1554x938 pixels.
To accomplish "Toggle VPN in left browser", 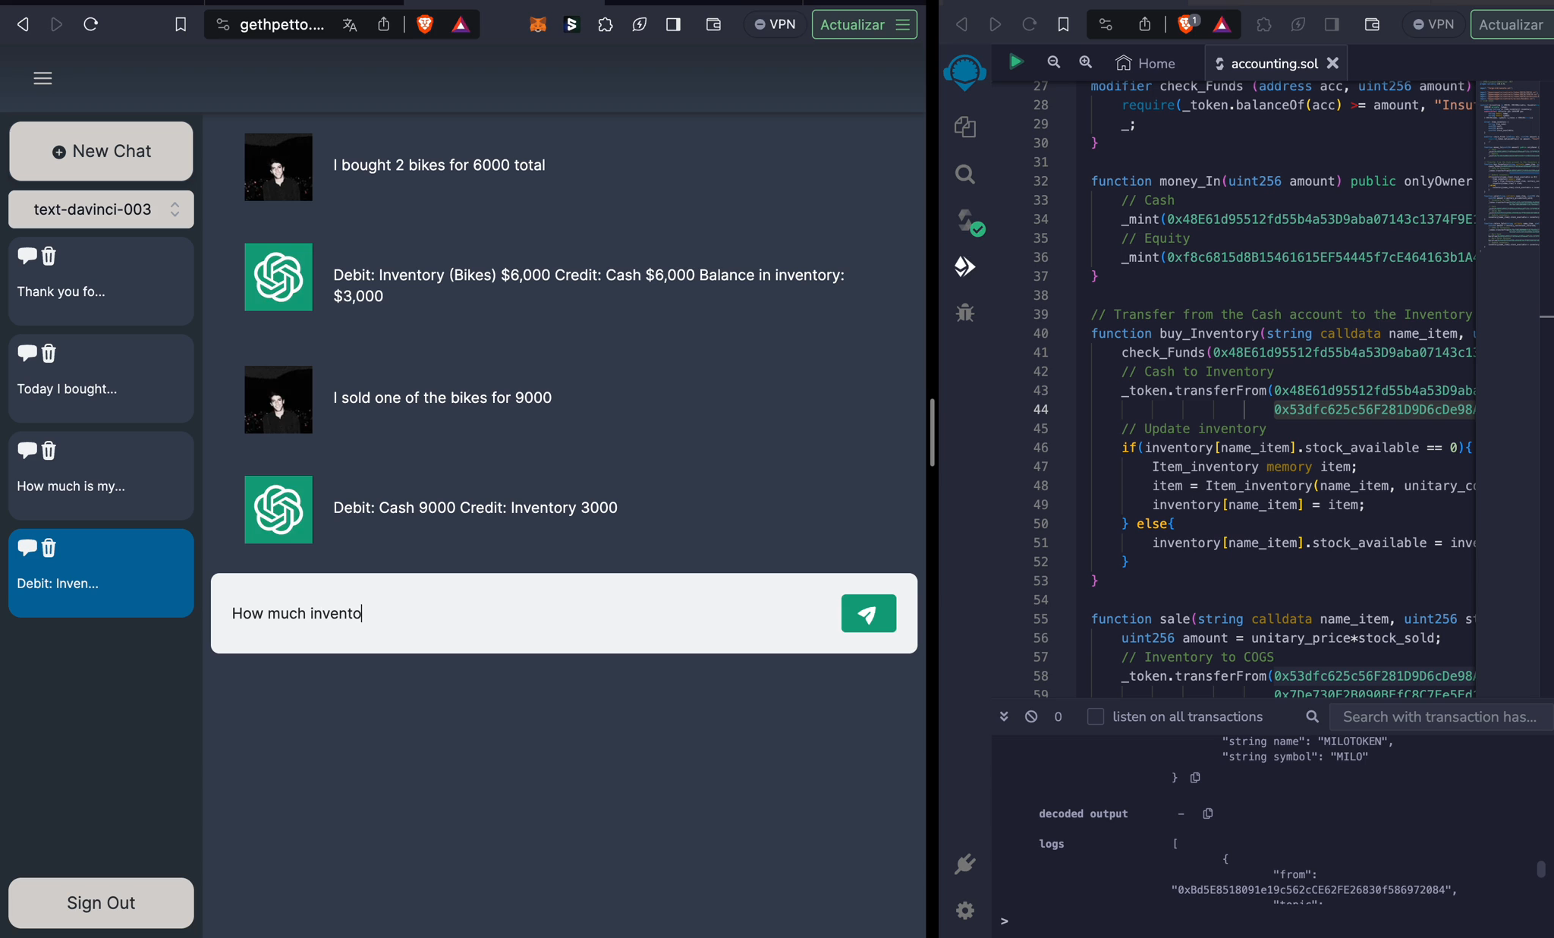I will click(x=775, y=24).
